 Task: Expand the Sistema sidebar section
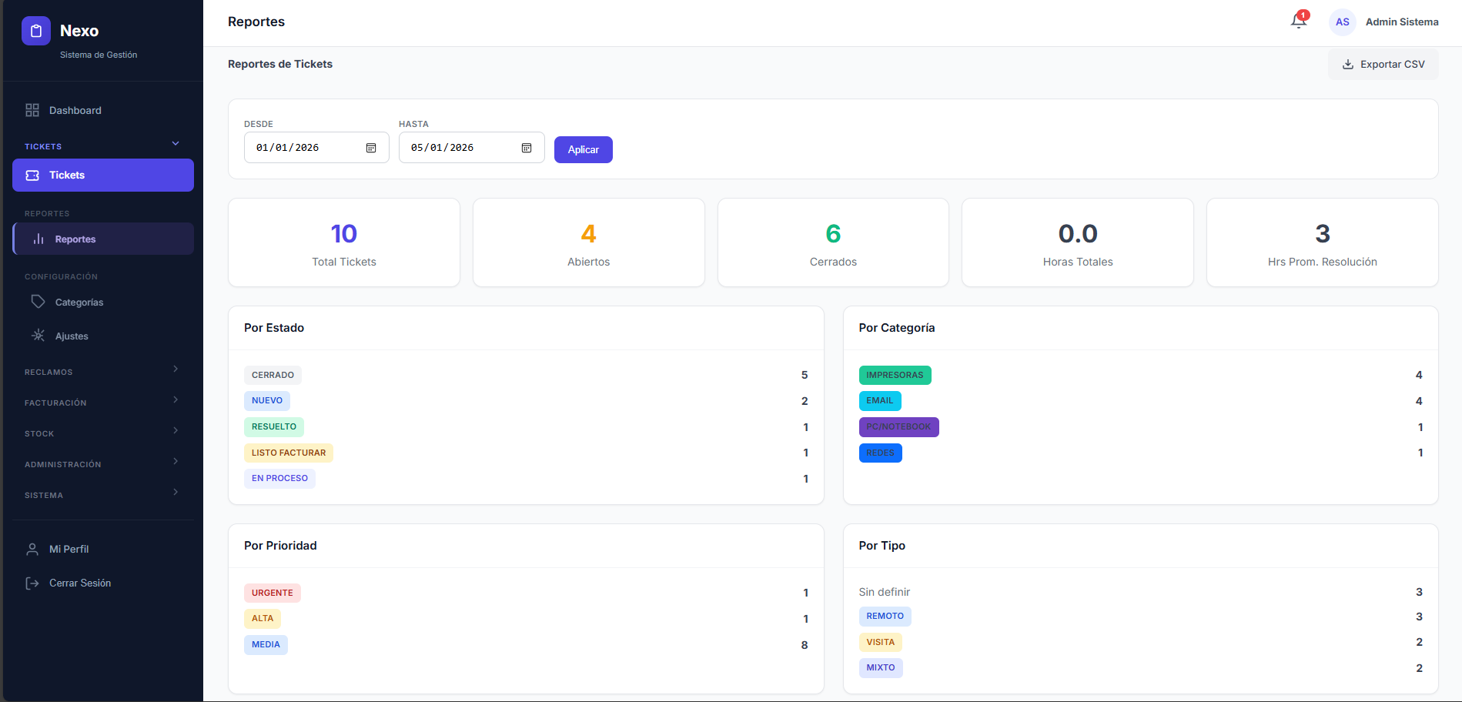(176, 493)
